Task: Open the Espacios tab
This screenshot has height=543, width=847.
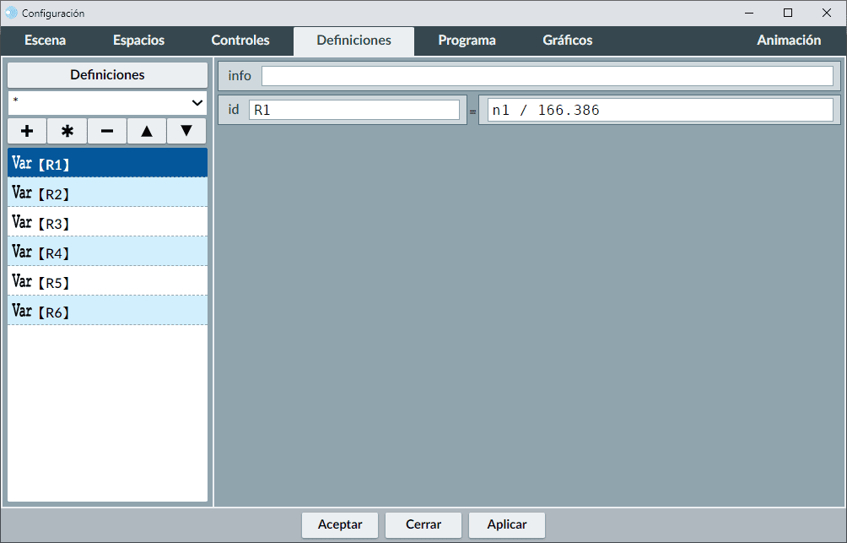Action: (x=138, y=41)
